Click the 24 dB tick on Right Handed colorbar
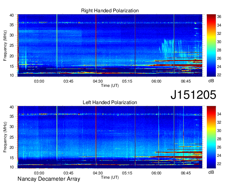225x183 pixels. click(219, 67)
